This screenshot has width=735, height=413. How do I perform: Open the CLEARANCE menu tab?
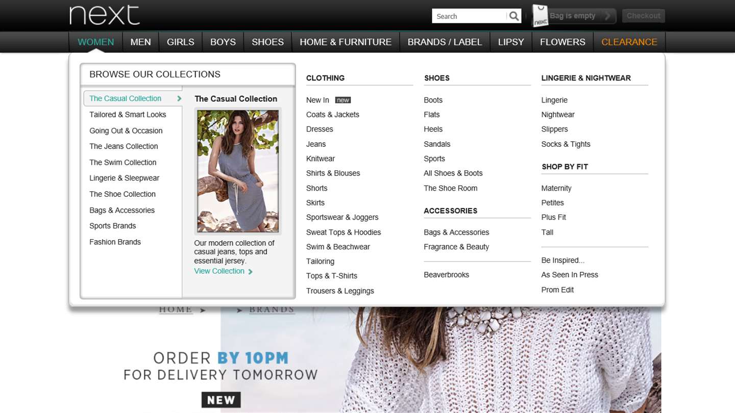tap(629, 42)
